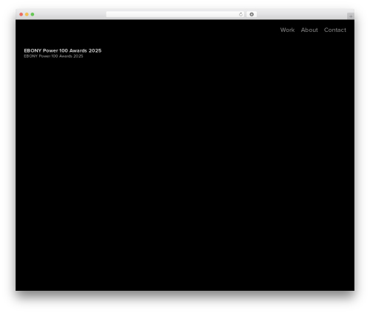370x313 pixels.
Task: Go to the Contact page
Action: [x=335, y=30]
